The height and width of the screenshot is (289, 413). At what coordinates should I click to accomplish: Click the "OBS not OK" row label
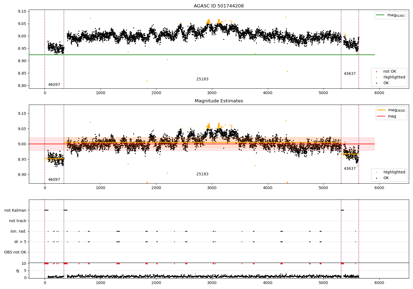click(x=15, y=252)
